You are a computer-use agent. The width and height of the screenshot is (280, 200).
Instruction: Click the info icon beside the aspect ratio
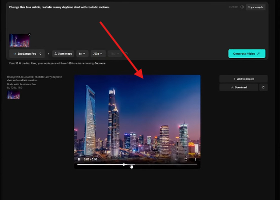click(126, 54)
